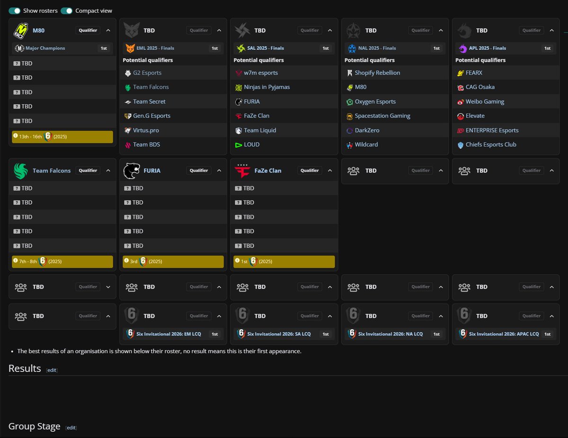Viewport: 568px width, 438px height.
Task: Toggle the Compact view switch
Action: [67, 10]
